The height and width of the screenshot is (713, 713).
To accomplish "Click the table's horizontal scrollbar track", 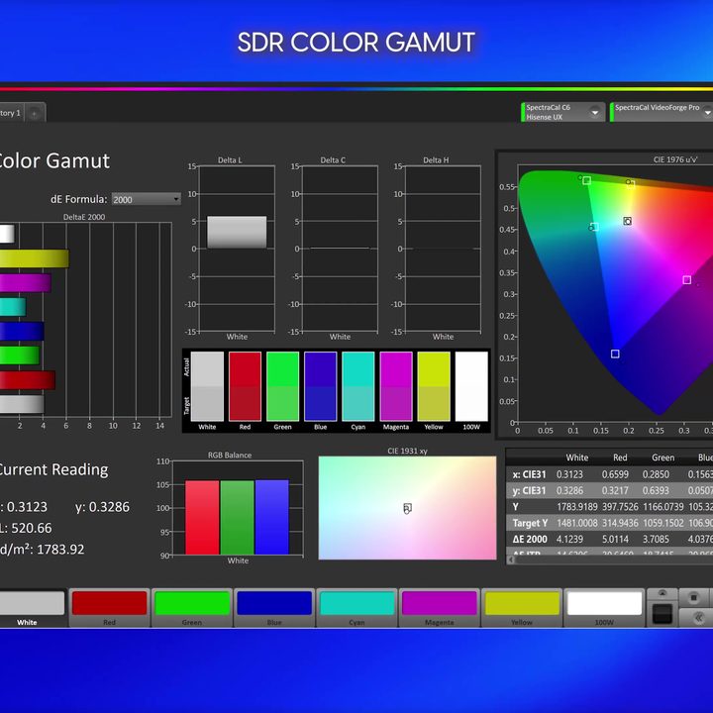I will 614,560.
